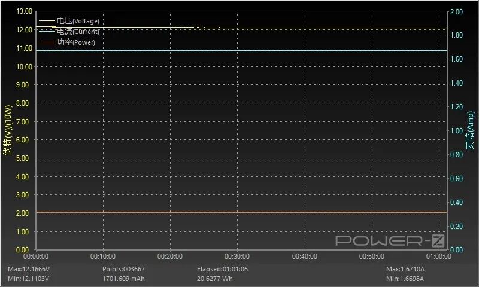Click the 00:30:00 time axis label
Image resolution: width=479 pixels, height=287 pixels.
click(x=237, y=256)
